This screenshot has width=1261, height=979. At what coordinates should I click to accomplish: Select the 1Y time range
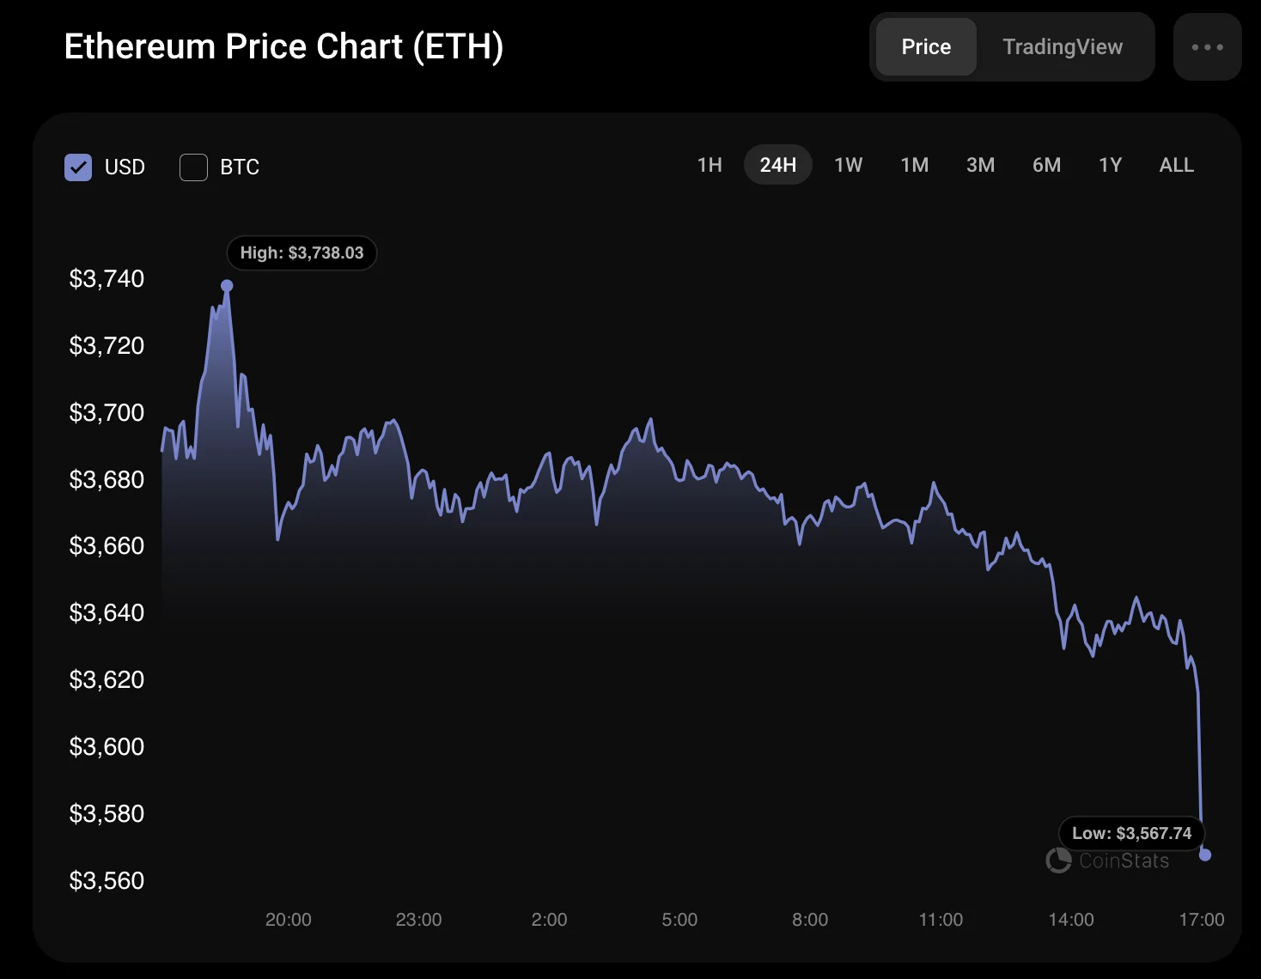tap(1110, 165)
